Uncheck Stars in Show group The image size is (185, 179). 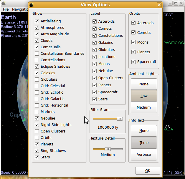tap(37, 157)
